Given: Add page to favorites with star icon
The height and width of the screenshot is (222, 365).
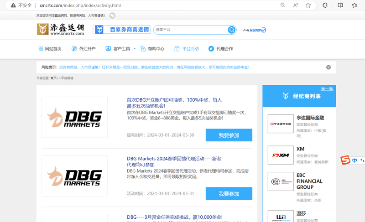Looking at the screenshot, I should pos(308,5).
